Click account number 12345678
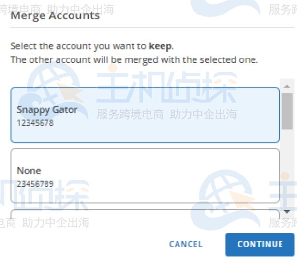The height and width of the screenshot is (262, 297). pos(35,123)
